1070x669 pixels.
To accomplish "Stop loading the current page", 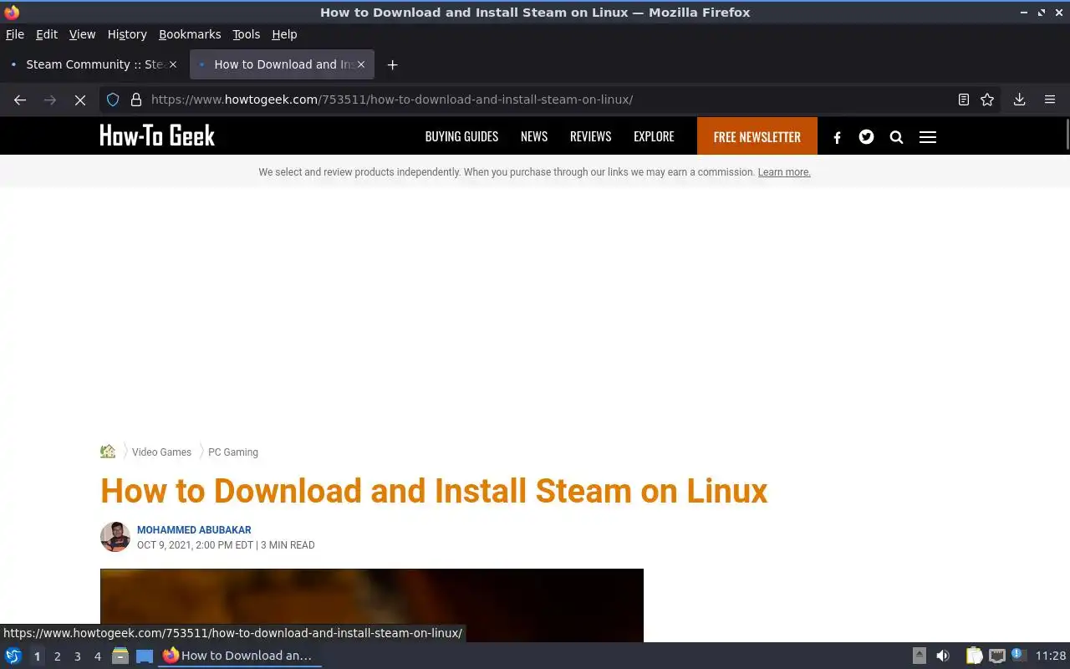I will pyautogui.click(x=80, y=100).
